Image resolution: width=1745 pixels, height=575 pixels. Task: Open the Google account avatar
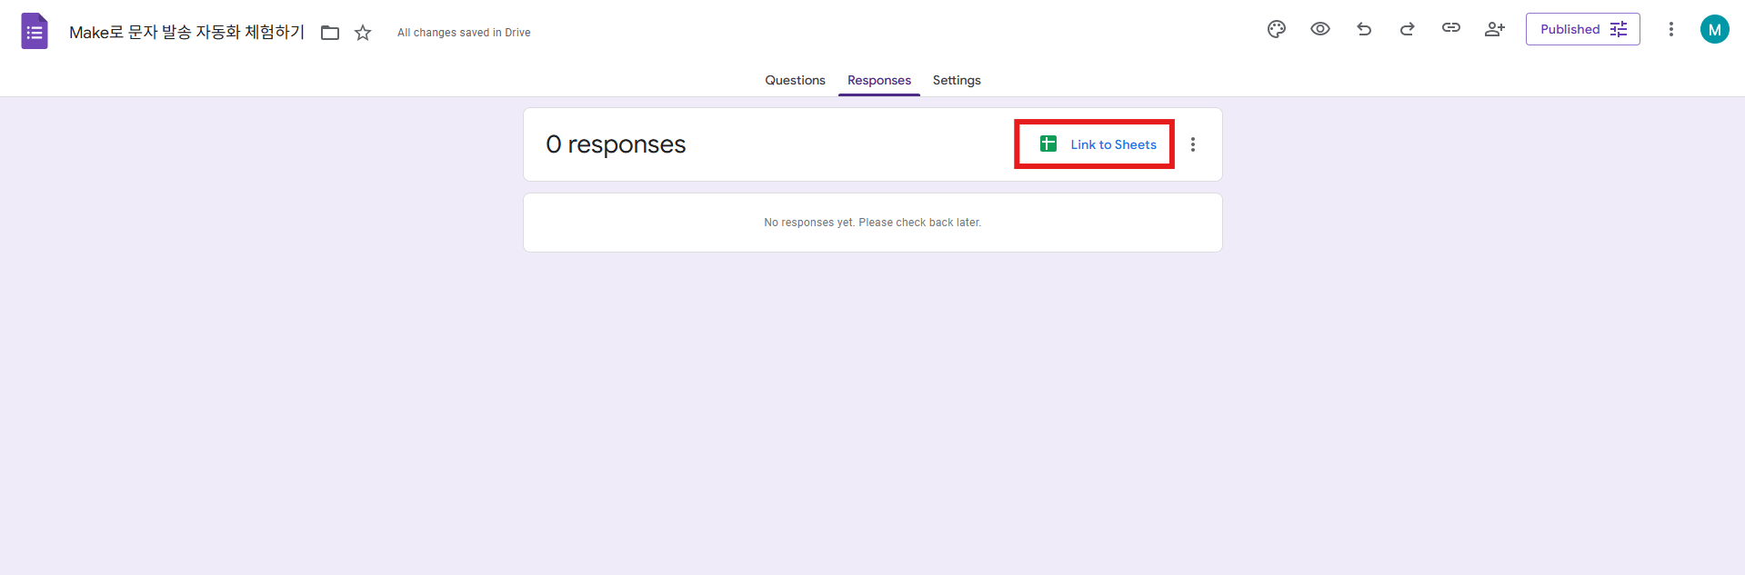[x=1714, y=29]
